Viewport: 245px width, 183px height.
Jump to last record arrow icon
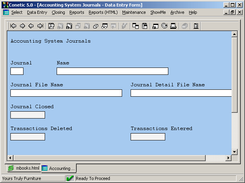(x=40, y=26)
